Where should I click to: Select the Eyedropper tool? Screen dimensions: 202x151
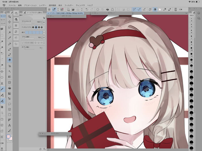click(10, 38)
